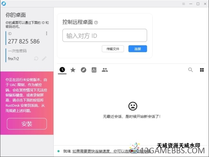The height and width of the screenshot is (157, 209).
Task: Focus the 输入对方 ID input field
Action: 104,36
